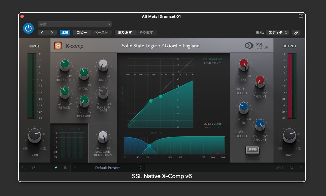Close the plugin window with red button
The width and height of the screenshot is (326, 196).
pos(22,16)
